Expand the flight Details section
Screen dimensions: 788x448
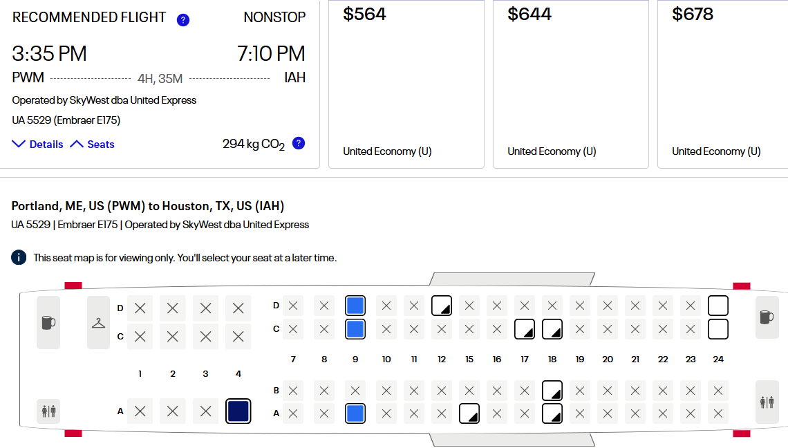click(x=38, y=144)
